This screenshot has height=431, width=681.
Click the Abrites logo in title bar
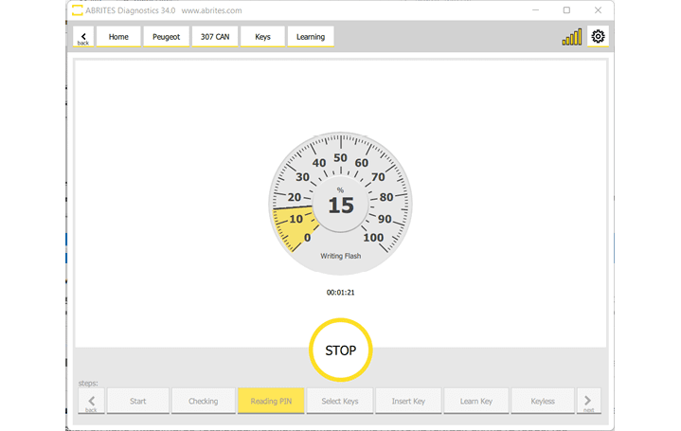point(77,9)
